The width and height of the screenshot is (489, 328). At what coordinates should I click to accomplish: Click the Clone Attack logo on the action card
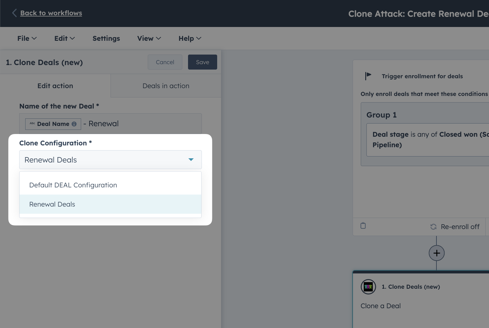pos(369,287)
